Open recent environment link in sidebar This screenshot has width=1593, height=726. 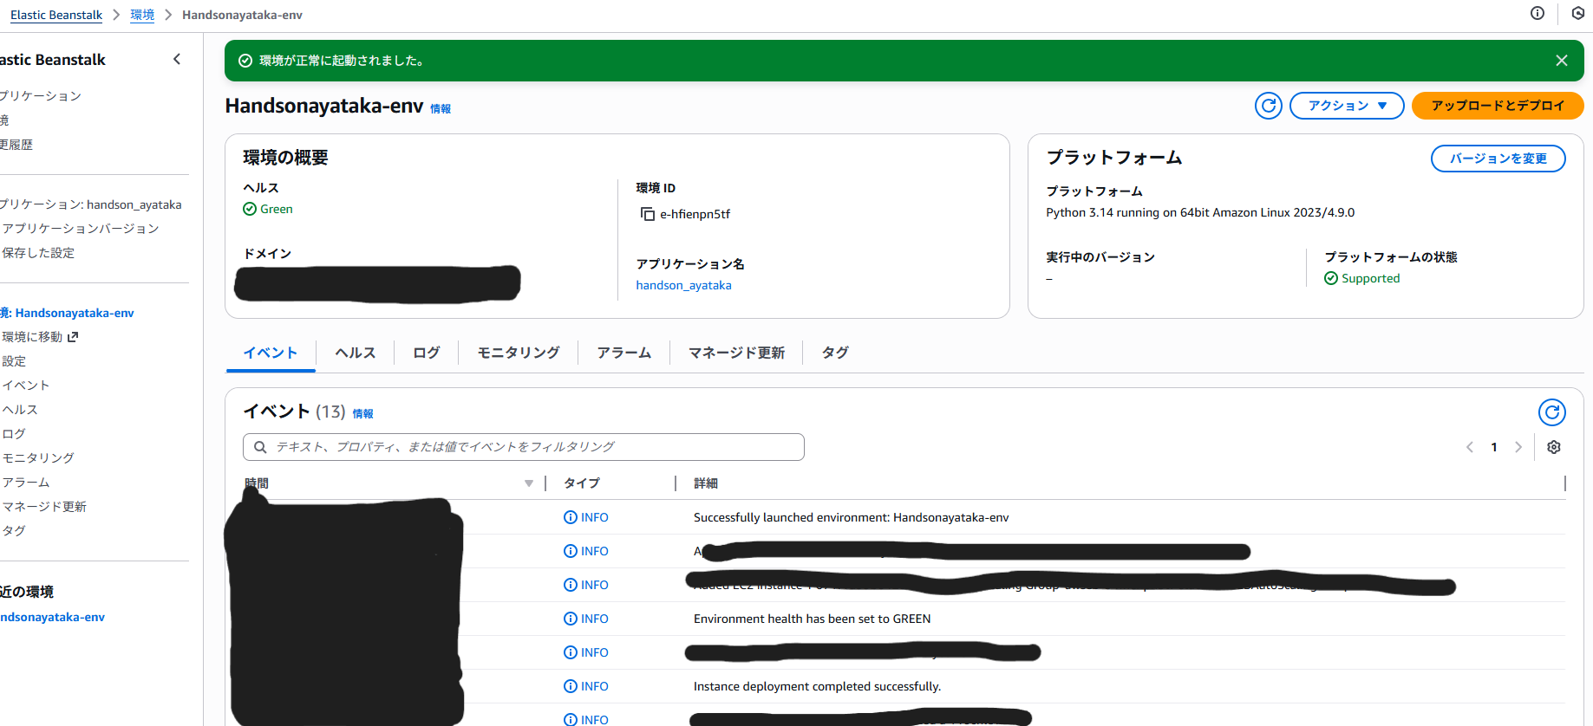pyautogui.click(x=52, y=617)
